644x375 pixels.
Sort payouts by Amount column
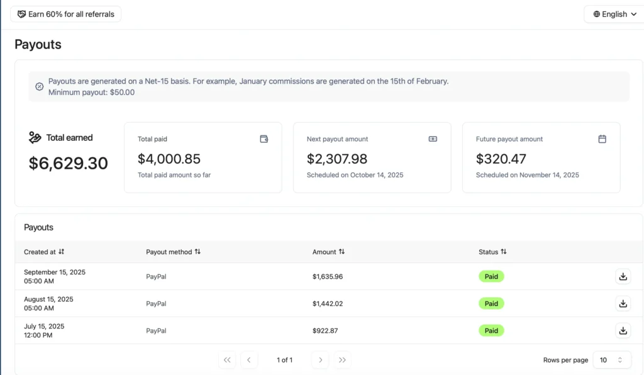341,252
